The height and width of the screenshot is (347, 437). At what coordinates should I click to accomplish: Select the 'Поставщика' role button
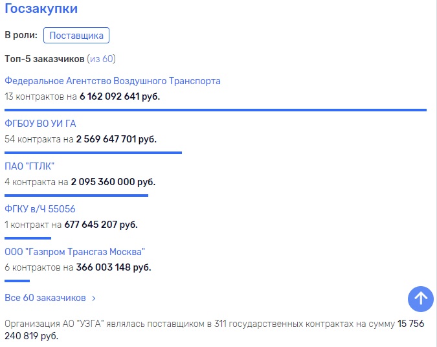coord(76,36)
